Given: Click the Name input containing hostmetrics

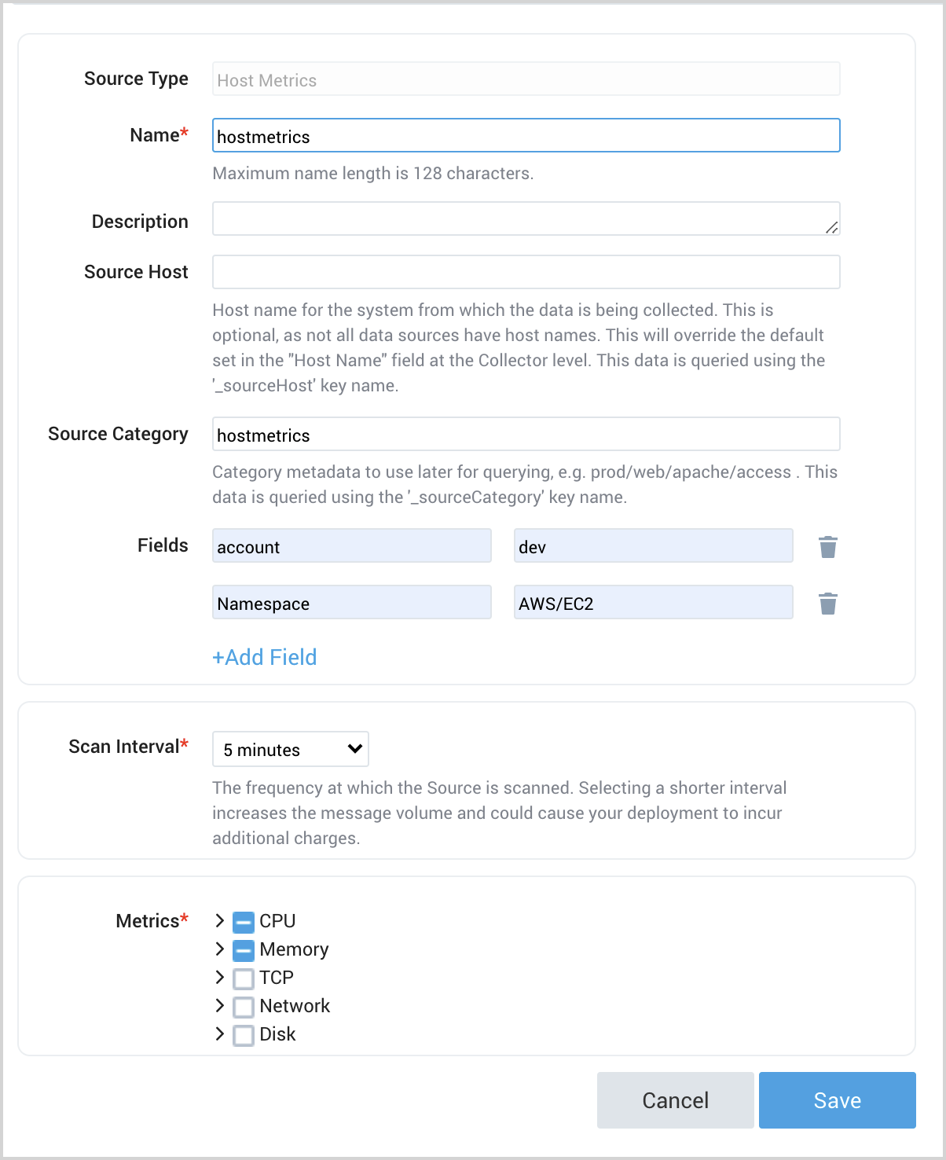Looking at the screenshot, I should (526, 135).
